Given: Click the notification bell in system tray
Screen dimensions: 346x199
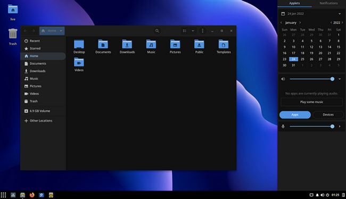Looking at the screenshot, I should 317,195.
